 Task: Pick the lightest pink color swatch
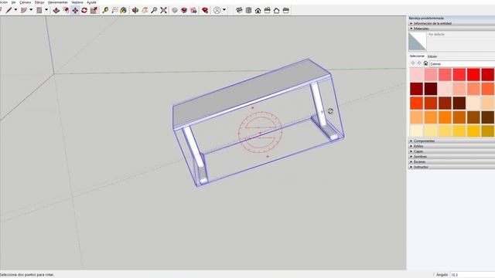pyautogui.click(x=417, y=75)
